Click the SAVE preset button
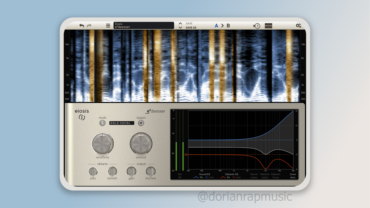The image size is (370, 208). coord(189,23)
